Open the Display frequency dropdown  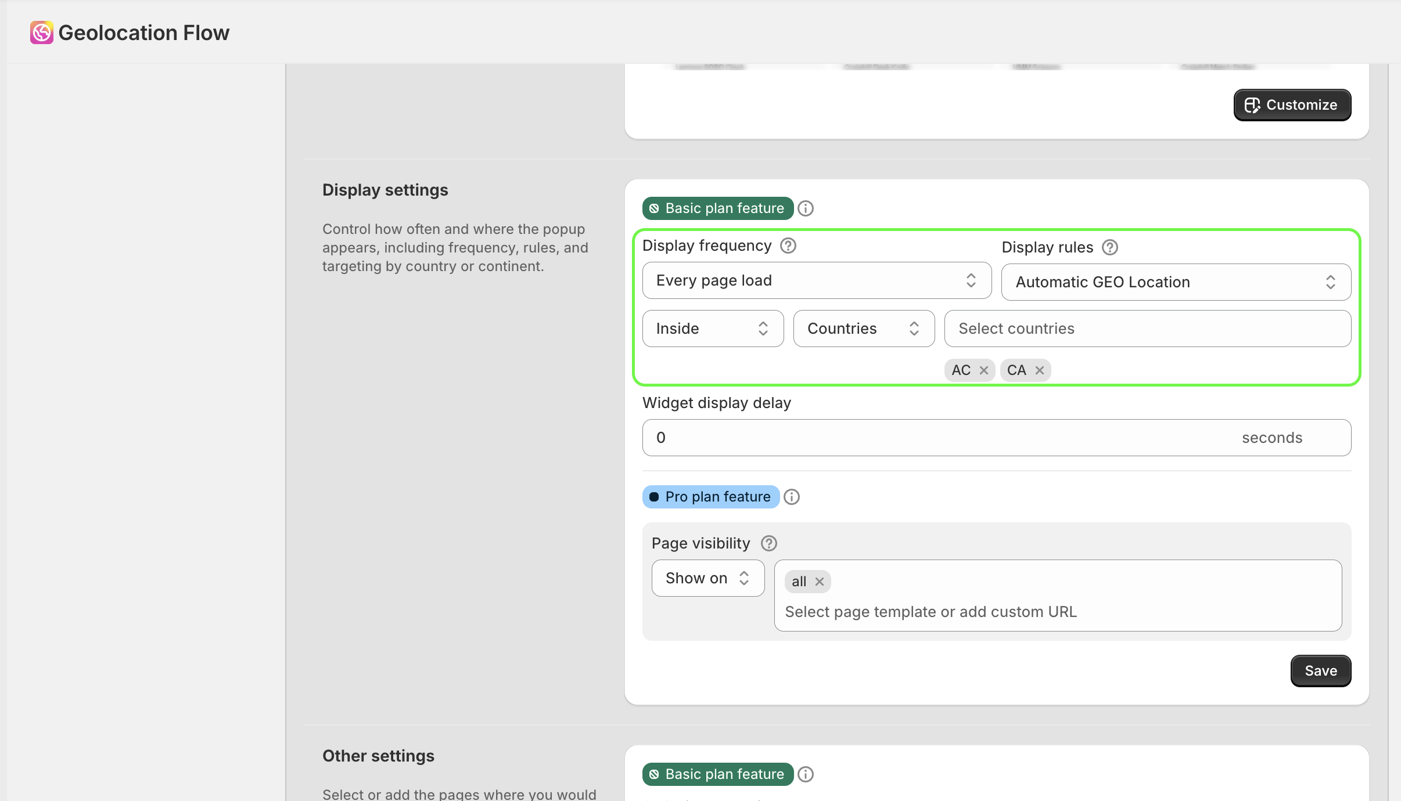click(x=816, y=280)
